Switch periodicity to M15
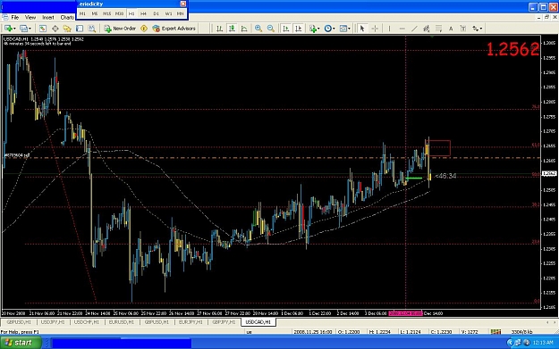Image resolution: width=559 pixels, height=349 pixels. pos(107,13)
